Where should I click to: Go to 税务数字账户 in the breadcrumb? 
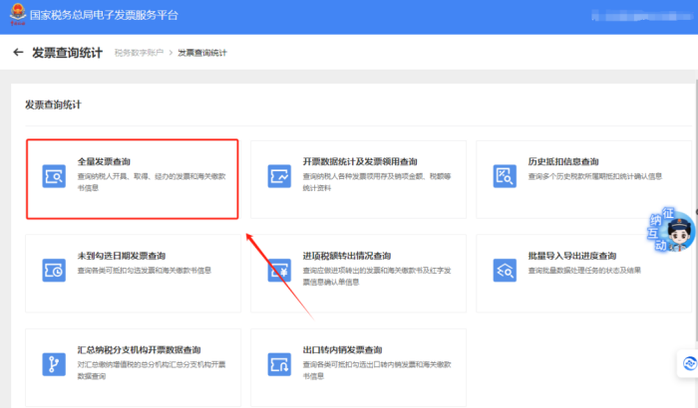pos(138,53)
